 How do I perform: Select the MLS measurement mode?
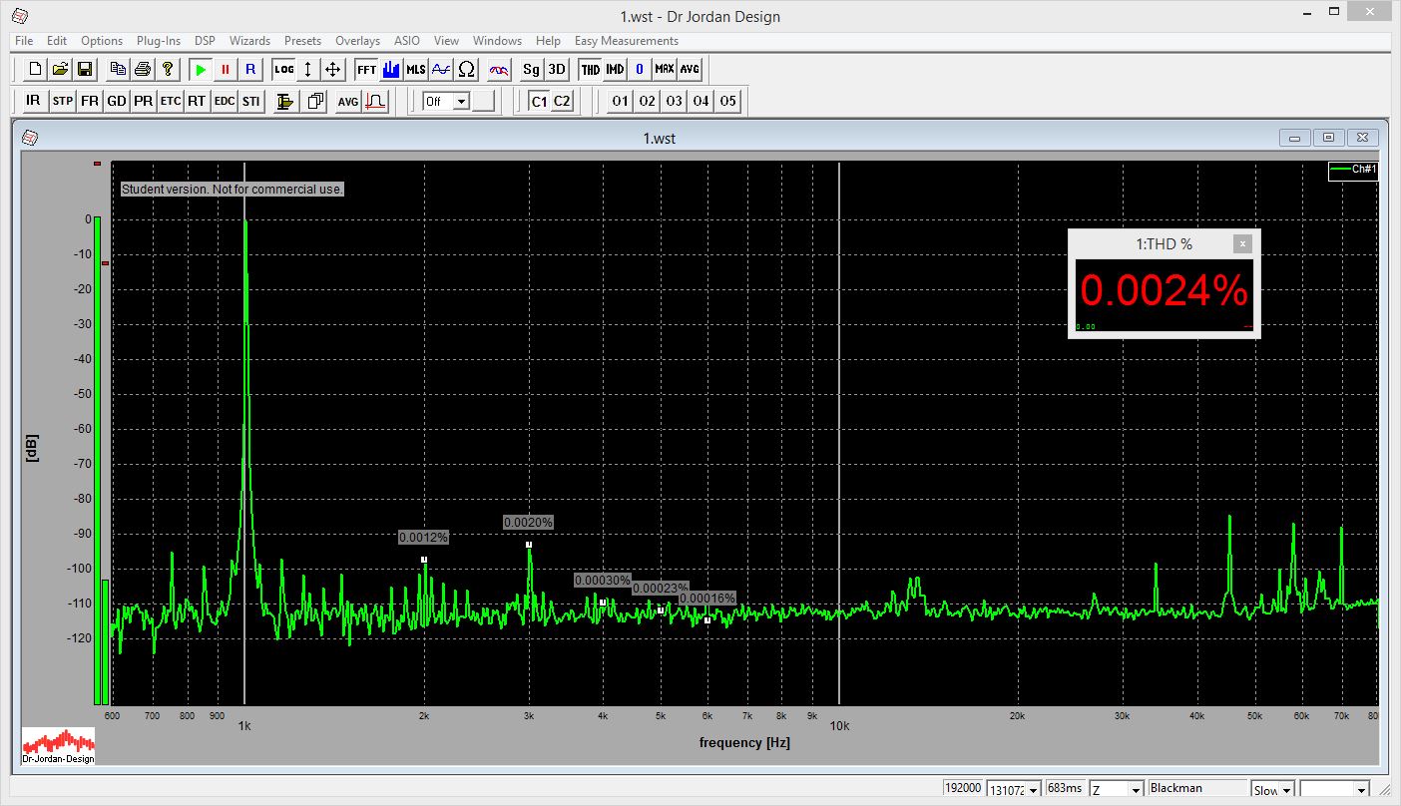tap(416, 69)
